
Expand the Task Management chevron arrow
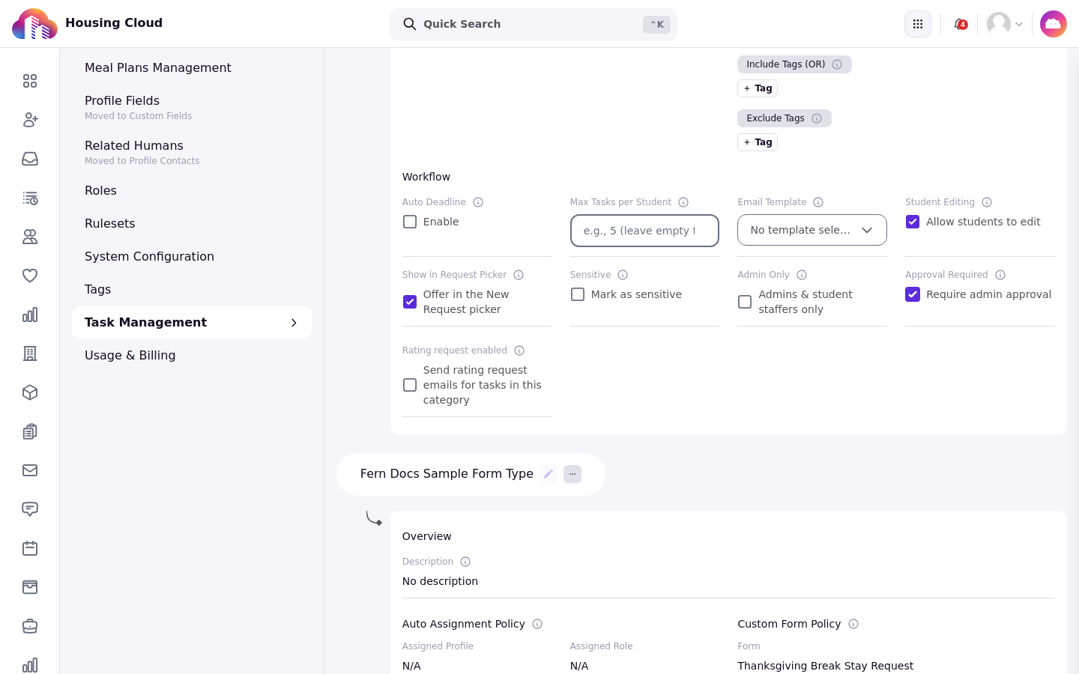(294, 323)
